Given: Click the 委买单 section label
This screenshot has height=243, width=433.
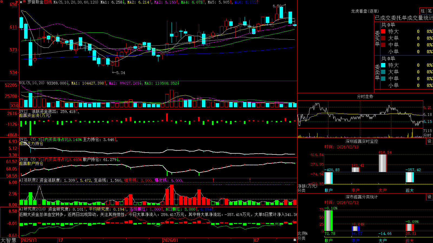Looking at the screenshot, I should [x=377, y=38].
